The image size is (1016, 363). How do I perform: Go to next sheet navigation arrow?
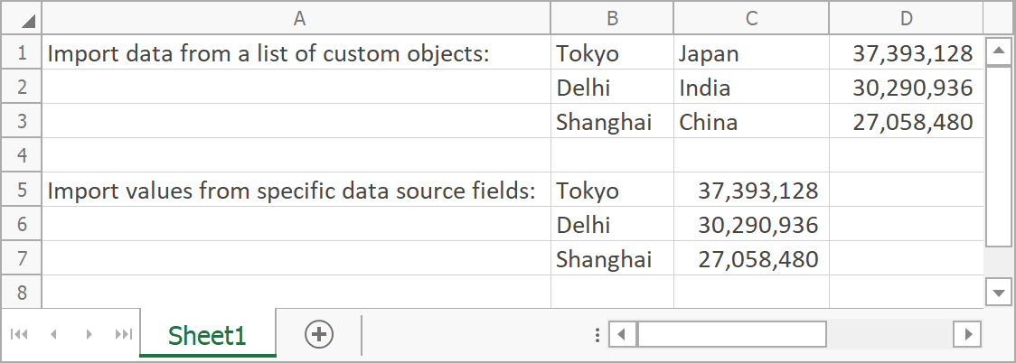click(89, 335)
